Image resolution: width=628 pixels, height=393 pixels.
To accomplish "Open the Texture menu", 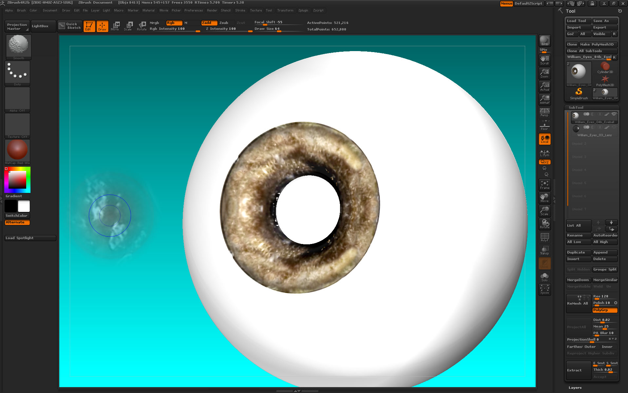I will point(256,10).
